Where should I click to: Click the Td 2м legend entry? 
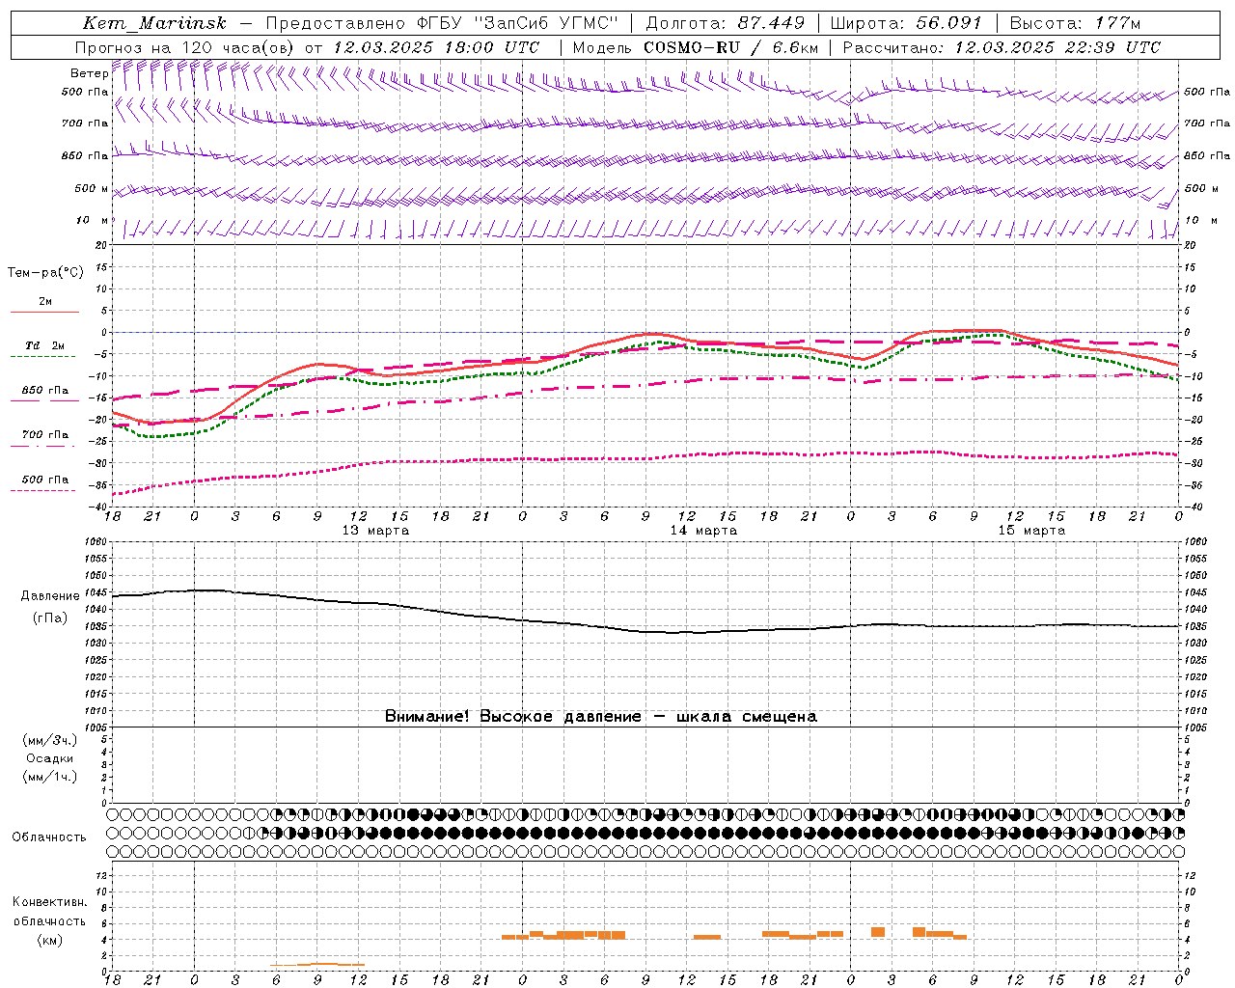[x=45, y=345]
